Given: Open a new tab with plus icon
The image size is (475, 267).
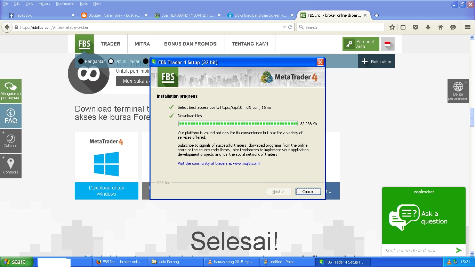Looking at the screenshot, I should coord(376,15).
